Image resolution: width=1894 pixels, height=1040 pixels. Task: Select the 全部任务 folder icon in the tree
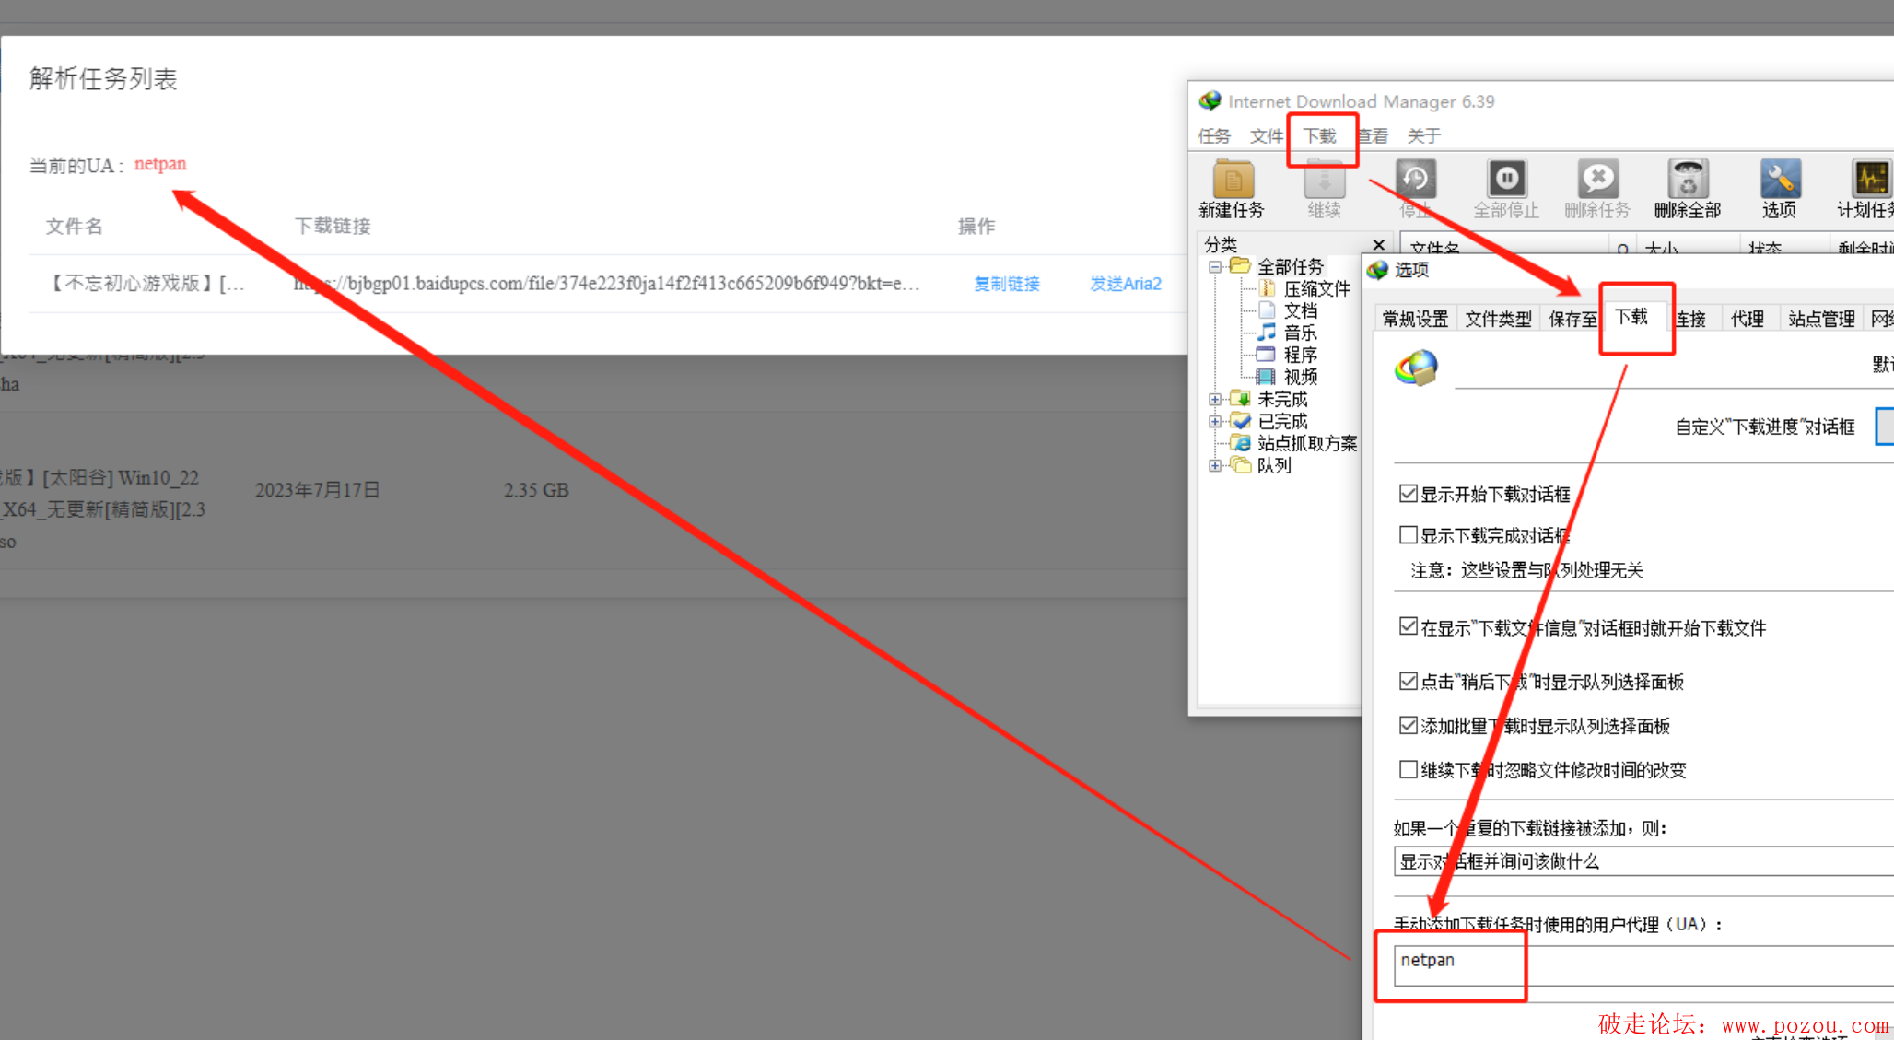pyautogui.click(x=1240, y=266)
